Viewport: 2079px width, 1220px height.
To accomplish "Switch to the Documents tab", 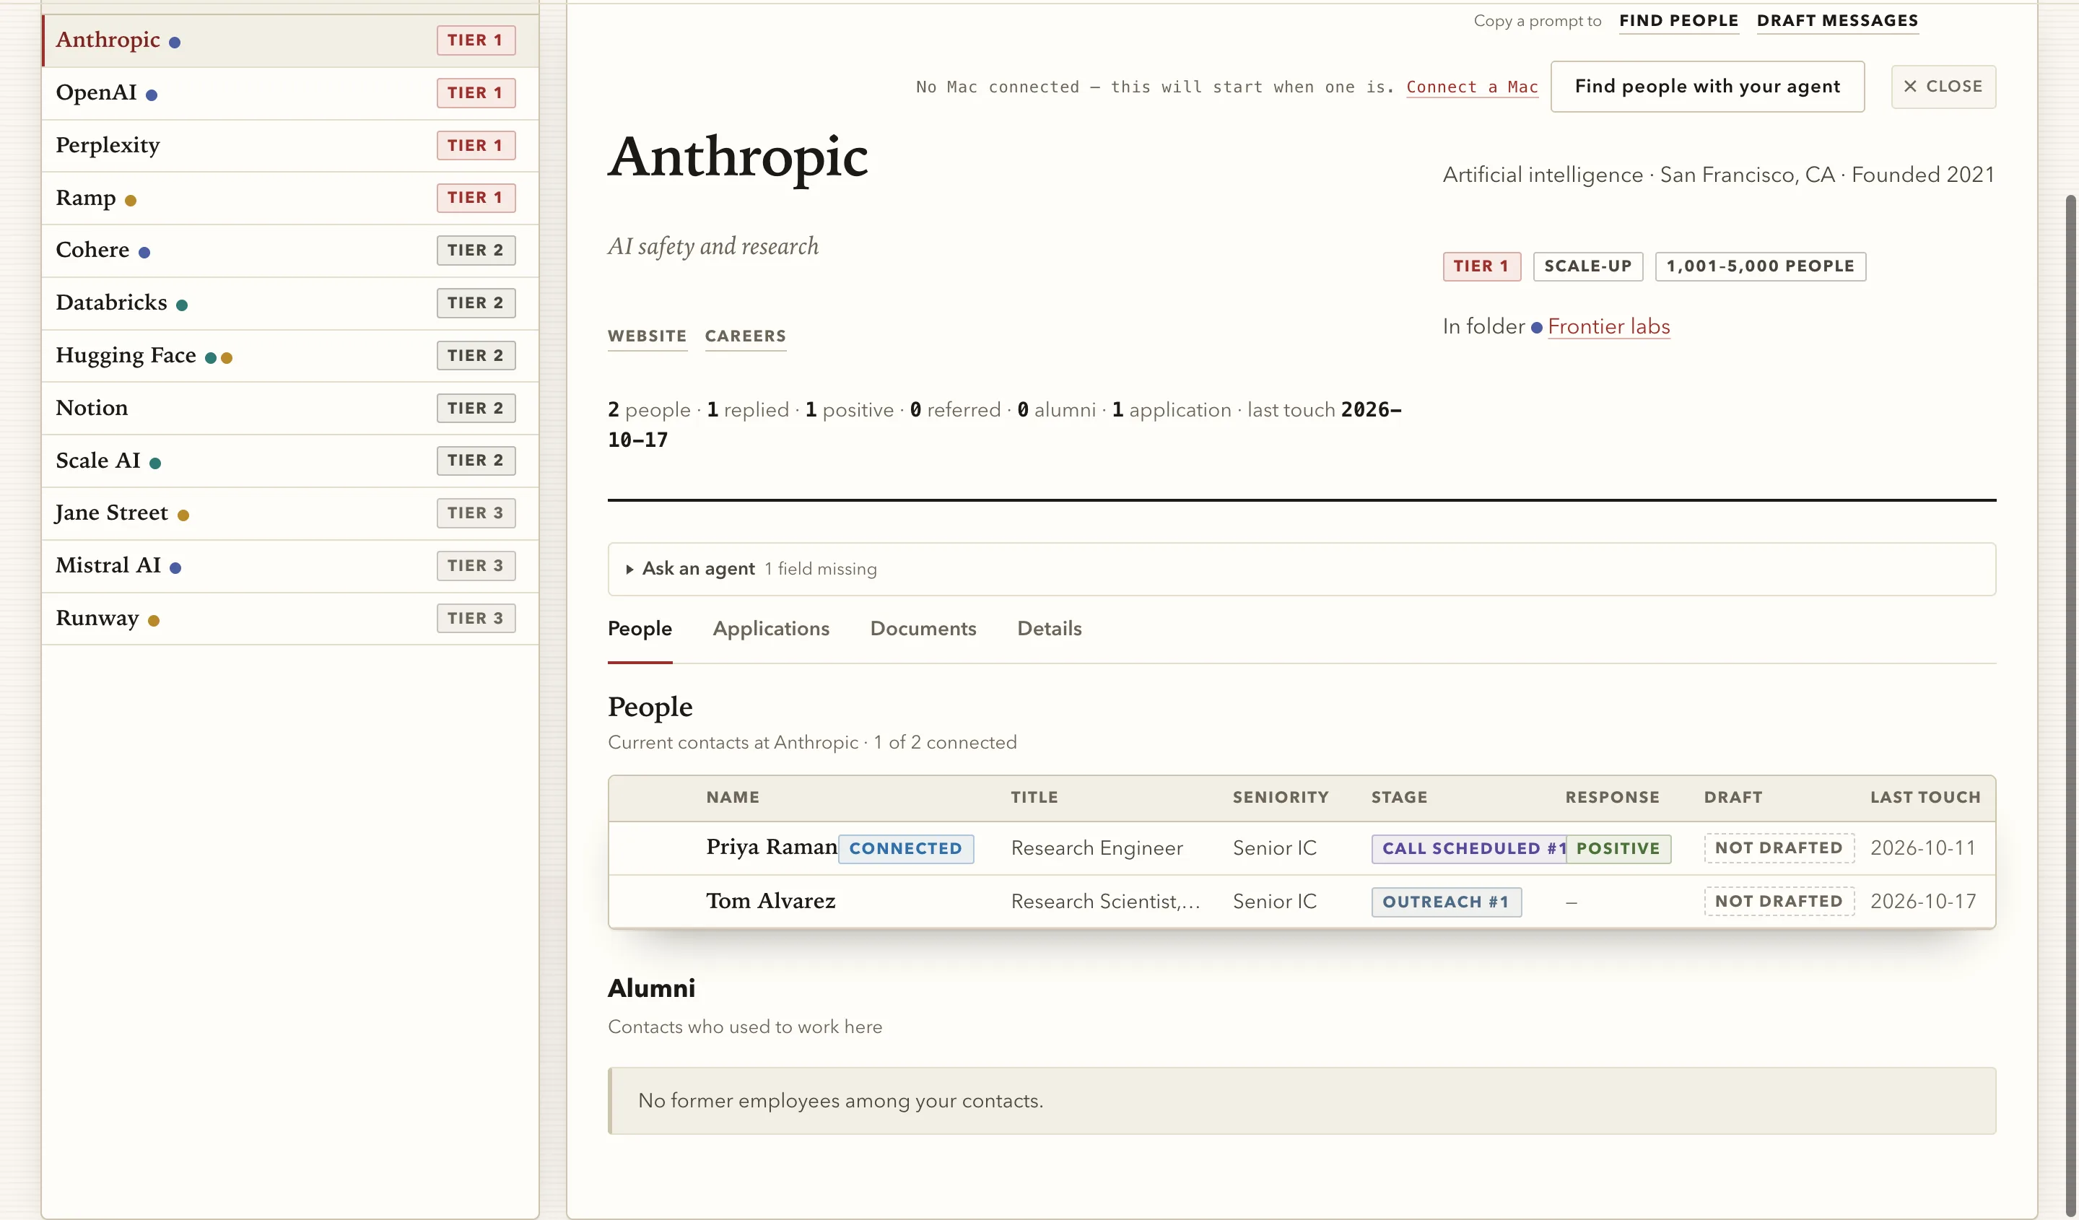I will [923, 629].
